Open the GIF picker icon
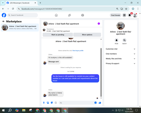Viewport: 141px width, 113px height. pos(56,103)
